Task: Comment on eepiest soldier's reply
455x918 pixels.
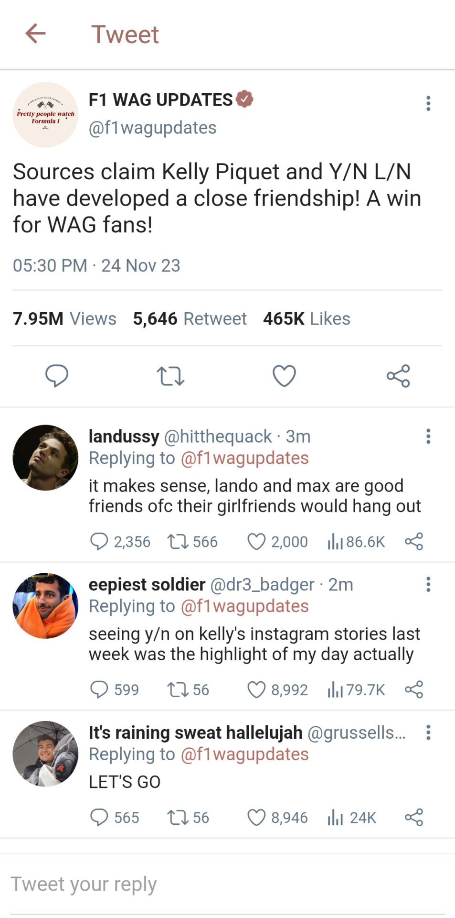Action: coord(99,690)
